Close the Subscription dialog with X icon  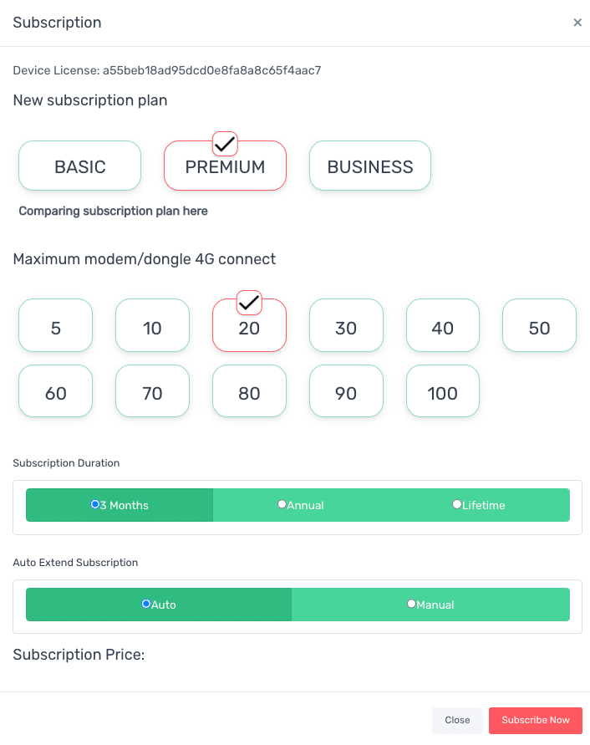[577, 23]
